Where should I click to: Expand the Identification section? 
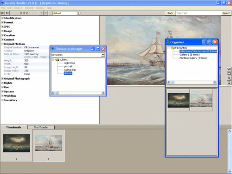[x=2, y=18]
